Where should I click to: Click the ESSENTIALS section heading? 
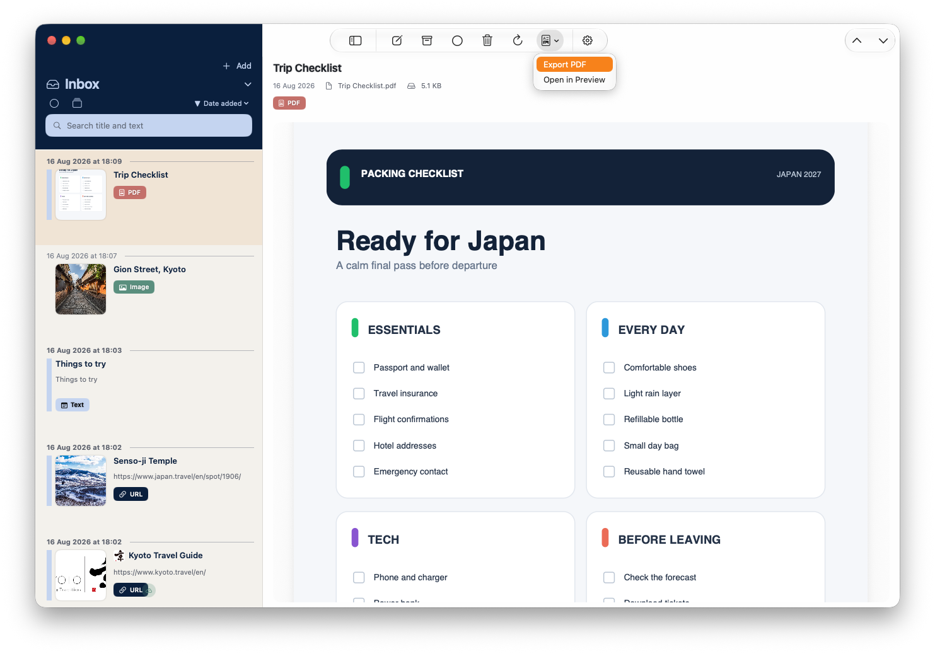[x=404, y=330]
